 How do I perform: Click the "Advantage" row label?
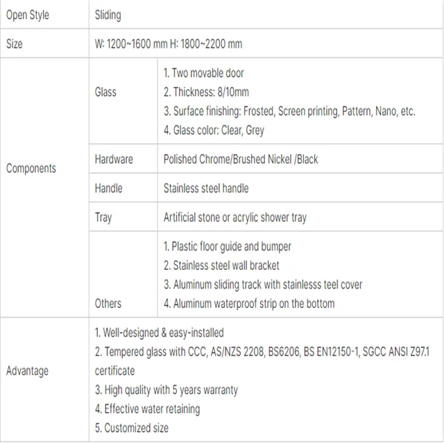tap(28, 370)
